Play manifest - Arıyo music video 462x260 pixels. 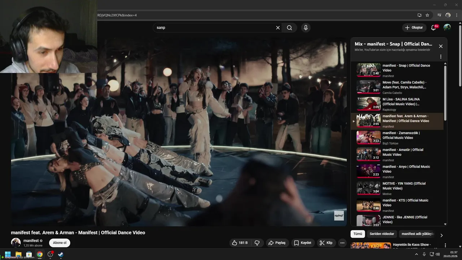click(397, 172)
